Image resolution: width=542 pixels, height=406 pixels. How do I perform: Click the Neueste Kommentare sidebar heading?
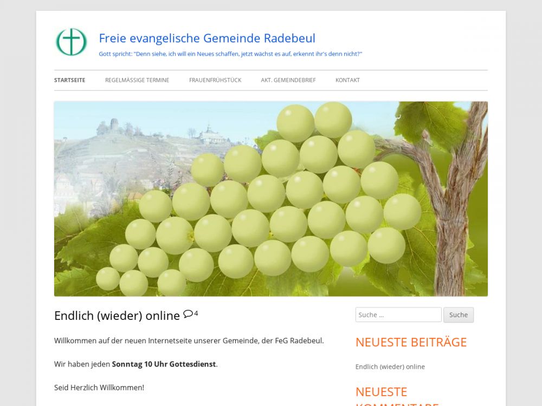pos(397,397)
